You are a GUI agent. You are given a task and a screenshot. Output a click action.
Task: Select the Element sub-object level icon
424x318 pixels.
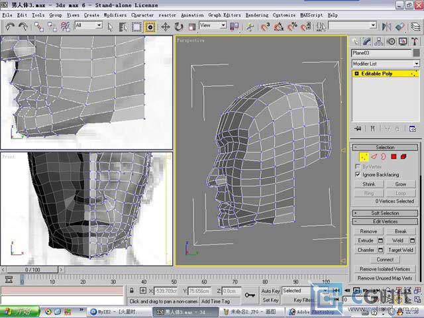coord(403,156)
